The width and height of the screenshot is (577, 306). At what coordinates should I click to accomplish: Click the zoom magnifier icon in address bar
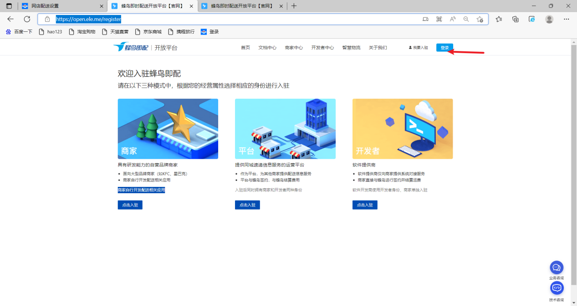click(x=466, y=19)
